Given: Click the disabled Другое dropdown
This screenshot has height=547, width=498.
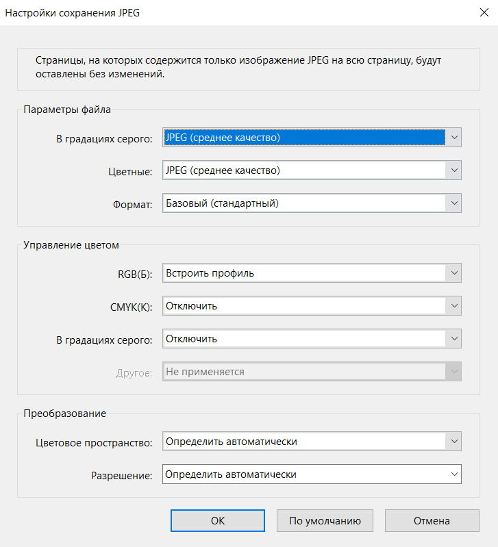Looking at the screenshot, I should [x=312, y=372].
